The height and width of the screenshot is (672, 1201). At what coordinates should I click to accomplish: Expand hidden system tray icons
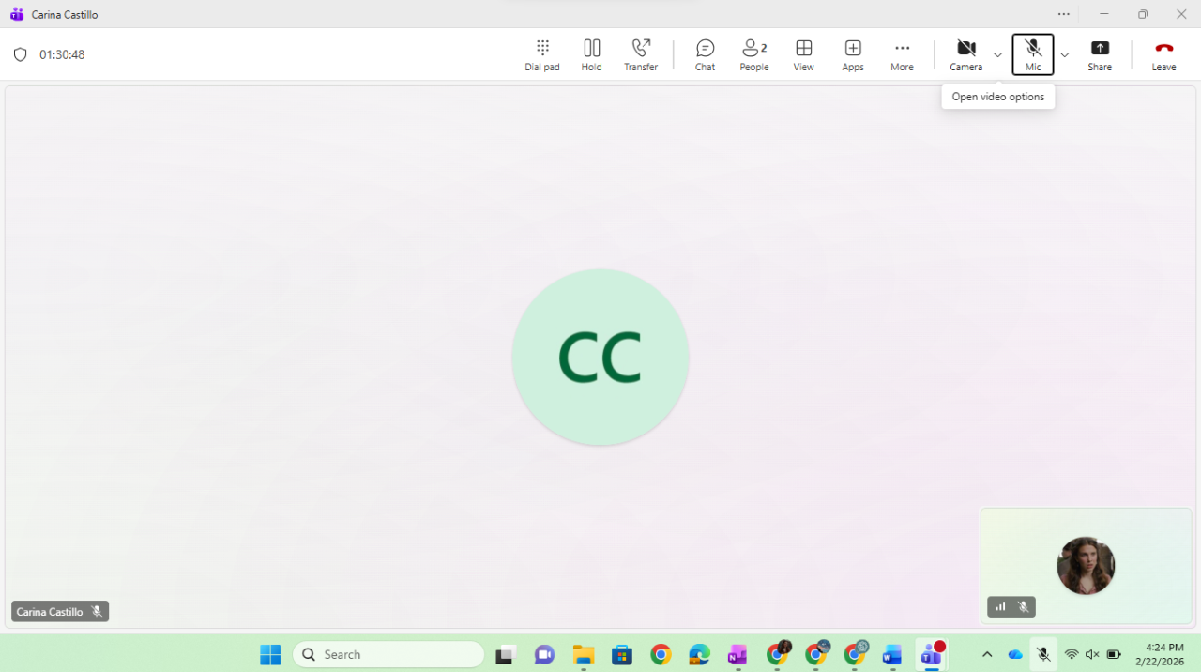[x=987, y=654]
